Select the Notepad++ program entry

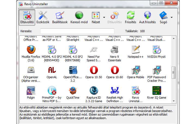(135, 50)
